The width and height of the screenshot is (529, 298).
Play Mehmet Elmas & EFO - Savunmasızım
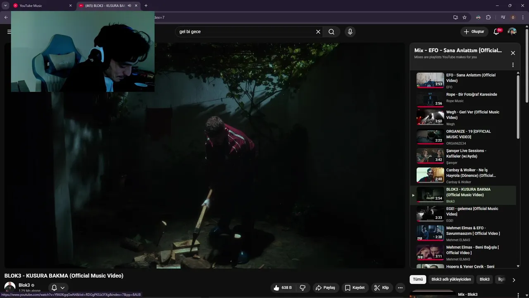click(x=463, y=233)
